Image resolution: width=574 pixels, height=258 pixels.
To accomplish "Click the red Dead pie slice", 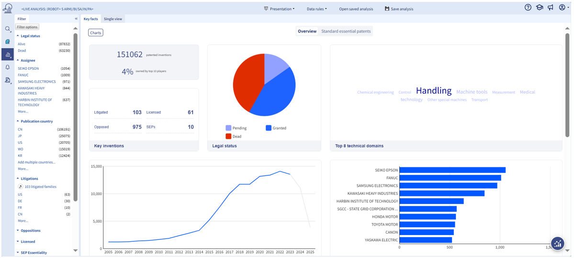I will [x=247, y=81].
